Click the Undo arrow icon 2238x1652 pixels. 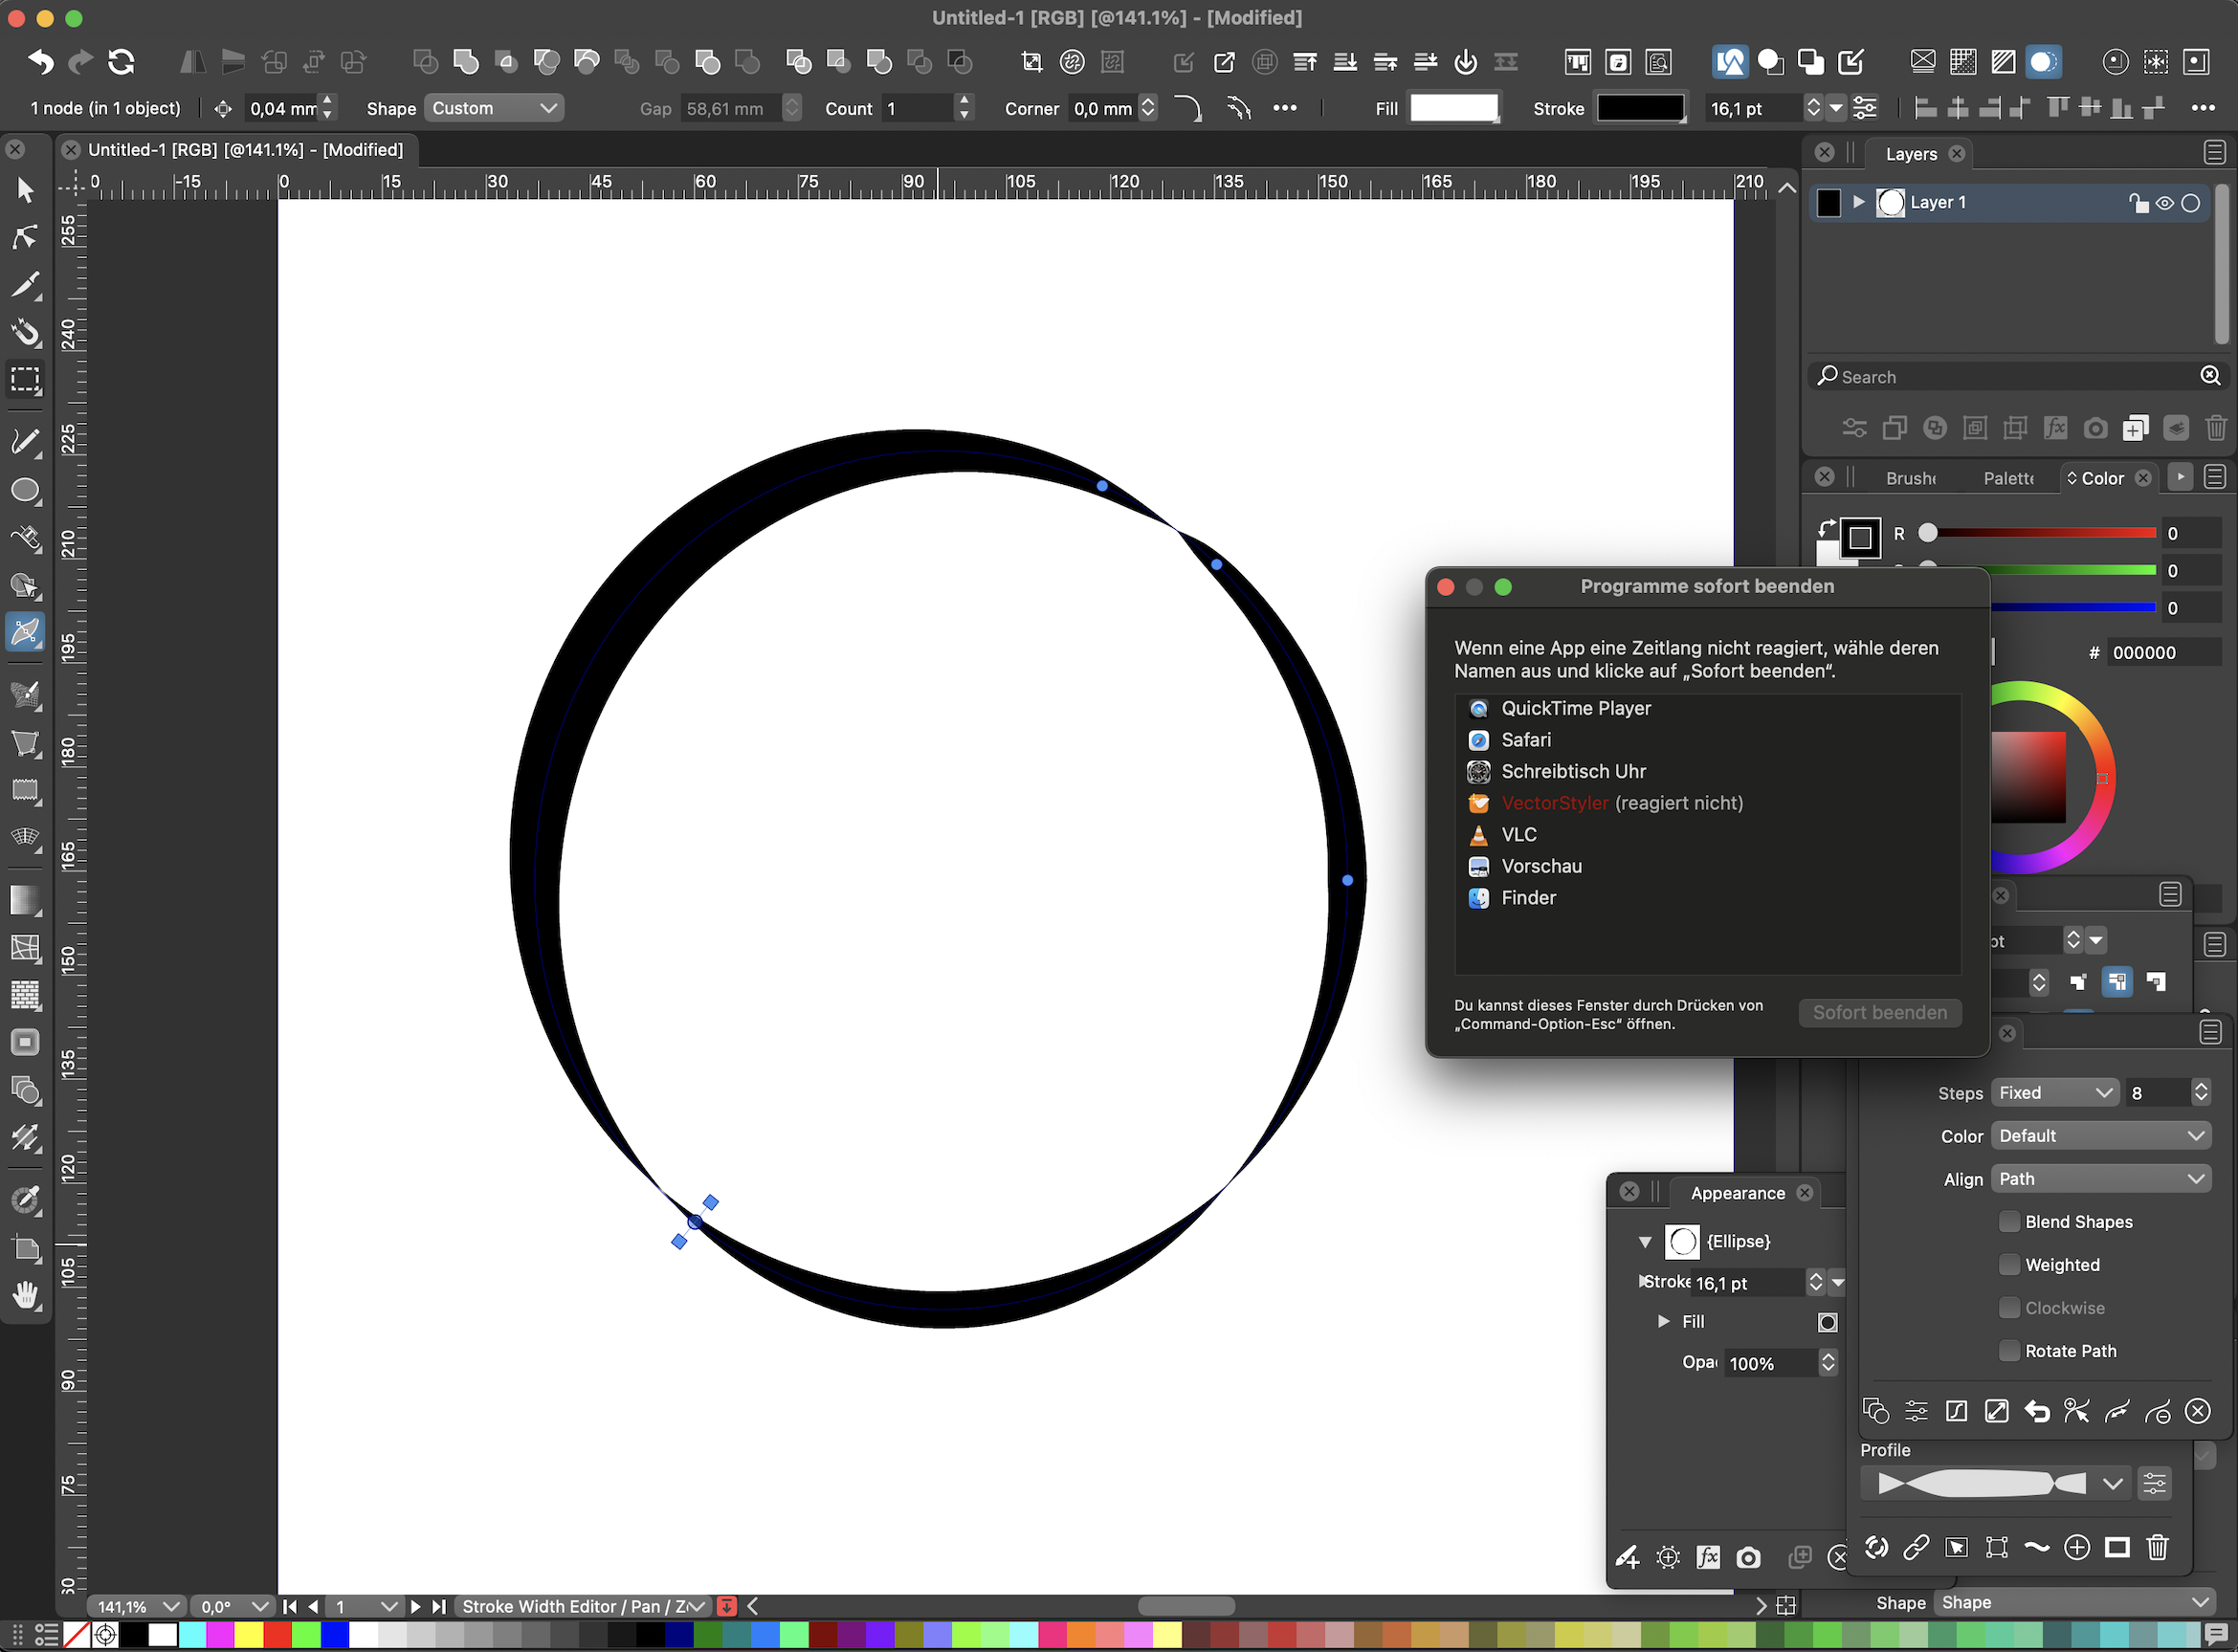[x=41, y=62]
